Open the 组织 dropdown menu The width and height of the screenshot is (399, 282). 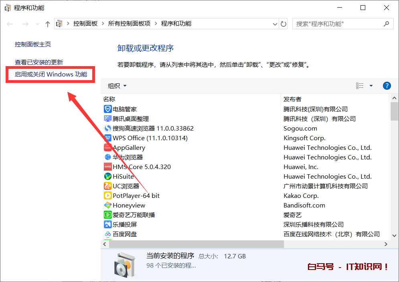[117, 86]
